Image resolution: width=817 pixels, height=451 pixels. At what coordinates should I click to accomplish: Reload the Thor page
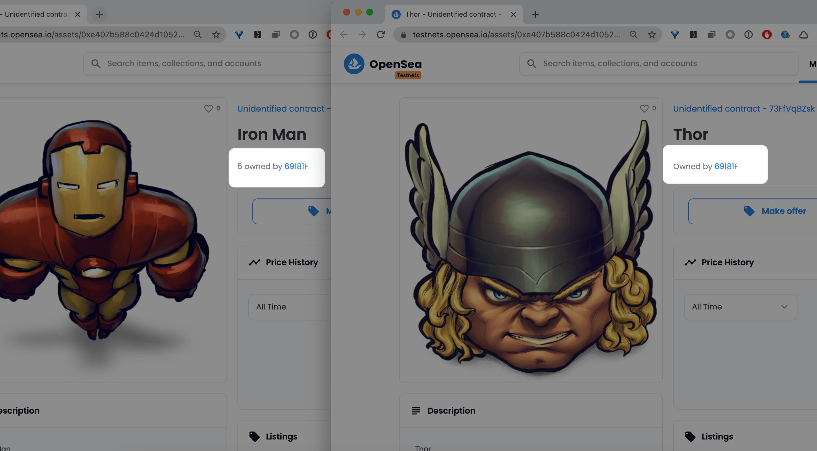click(381, 35)
